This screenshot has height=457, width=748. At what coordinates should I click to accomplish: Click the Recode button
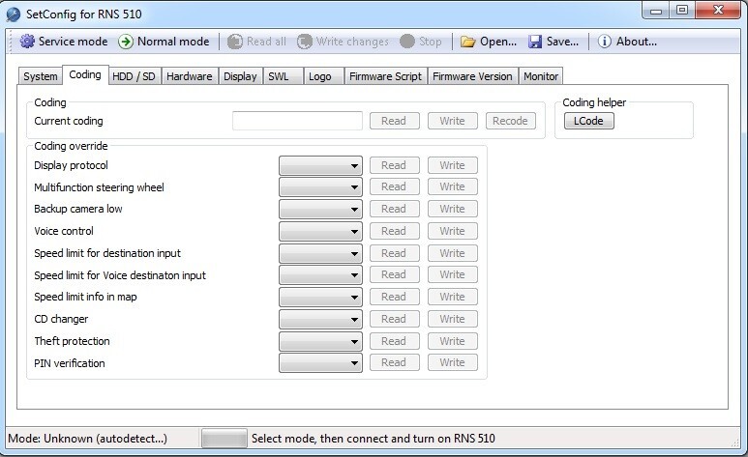(x=510, y=121)
